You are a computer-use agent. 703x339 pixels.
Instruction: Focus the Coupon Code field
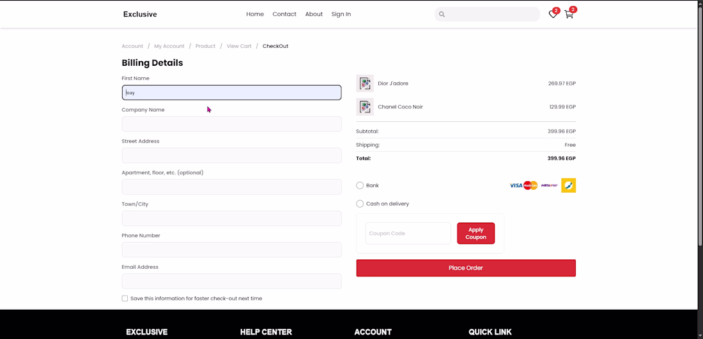click(x=408, y=233)
